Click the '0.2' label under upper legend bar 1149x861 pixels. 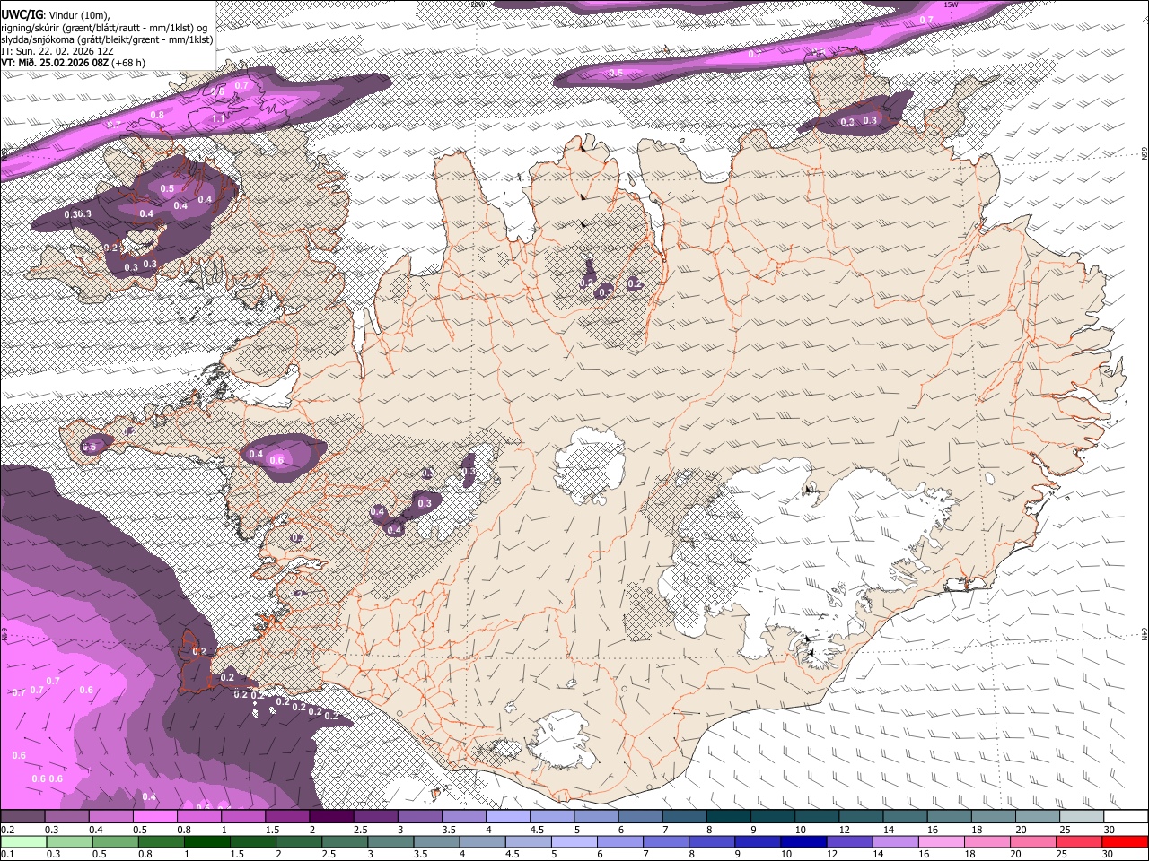6,830
